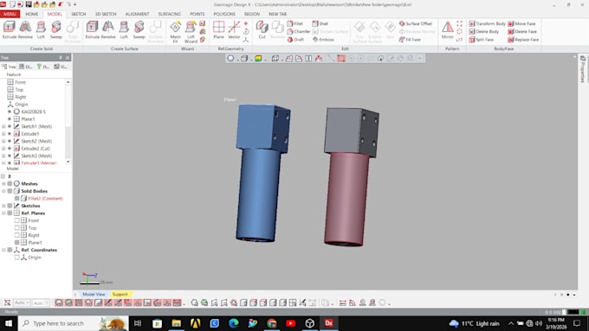Open Microsoft Edge from the taskbar
Viewport: 589px width, 331px height.
click(233, 323)
